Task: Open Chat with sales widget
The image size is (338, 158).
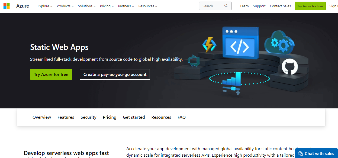Action: pyautogui.click(x=316, y=153)
